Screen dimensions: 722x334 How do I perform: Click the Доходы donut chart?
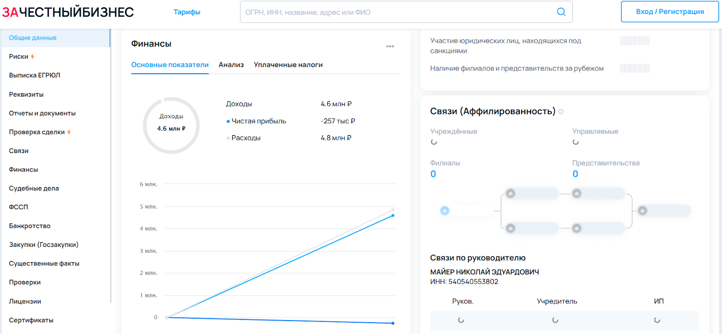[171, 125]
